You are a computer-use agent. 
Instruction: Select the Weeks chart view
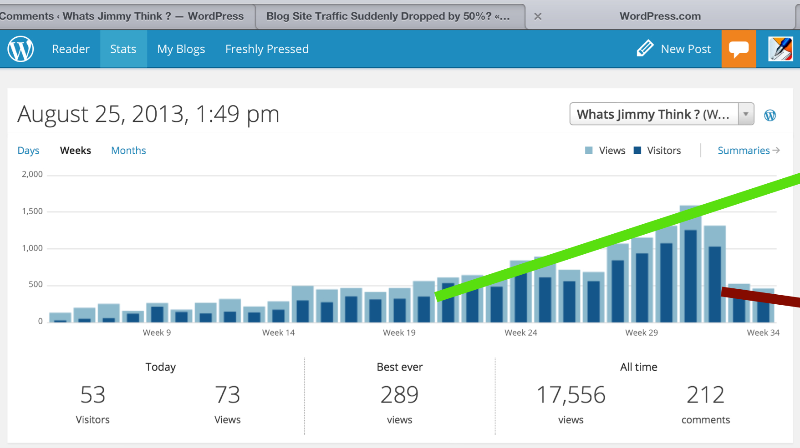tap(76, 151)
